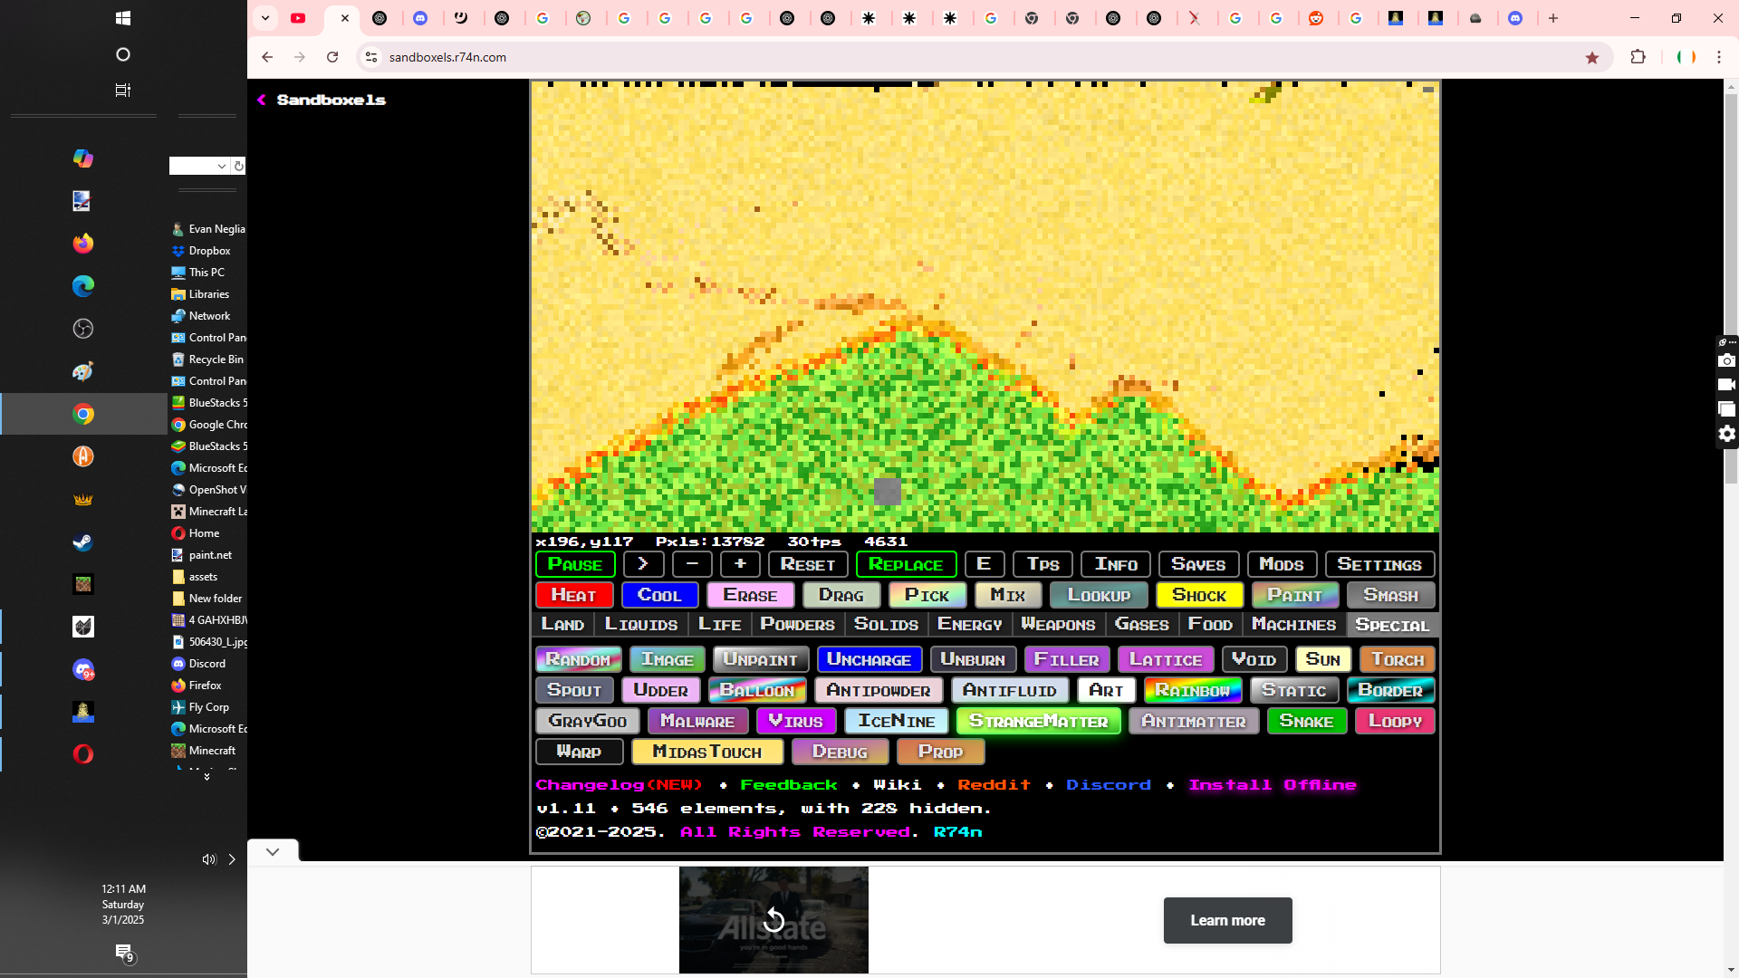Click the Sandboxels back arrow icon
The image size is (1739, 978).
(x=262, y=100)
